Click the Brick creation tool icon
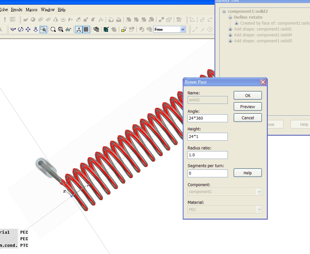310x254 pixels. [x=26, y=19]
